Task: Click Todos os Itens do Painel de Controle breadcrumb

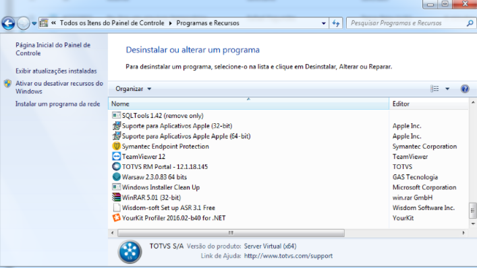Action: (112, 23)
